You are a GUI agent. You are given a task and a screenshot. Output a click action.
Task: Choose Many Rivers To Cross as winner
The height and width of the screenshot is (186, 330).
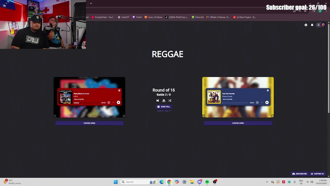(89, 123)
